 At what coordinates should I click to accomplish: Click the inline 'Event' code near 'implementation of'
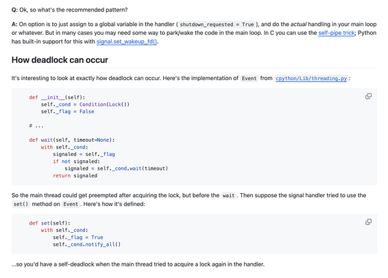pyautogui.click(x=249, y=78)
